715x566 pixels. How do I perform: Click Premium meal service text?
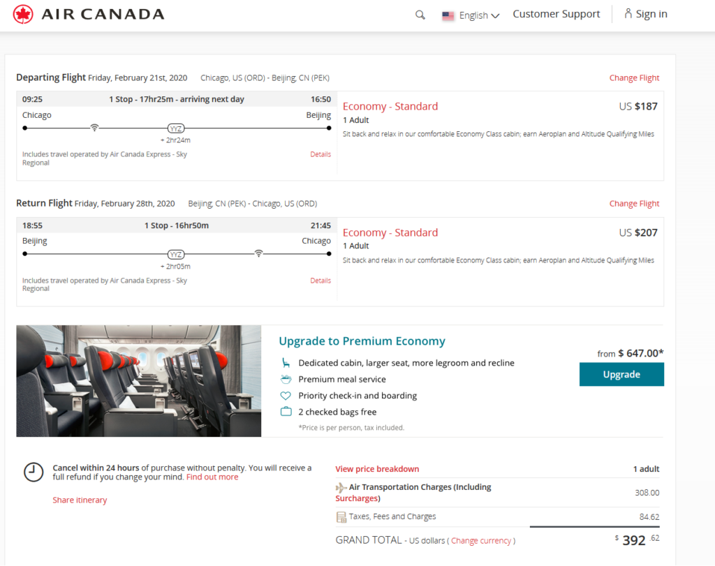tap(342, 379)
